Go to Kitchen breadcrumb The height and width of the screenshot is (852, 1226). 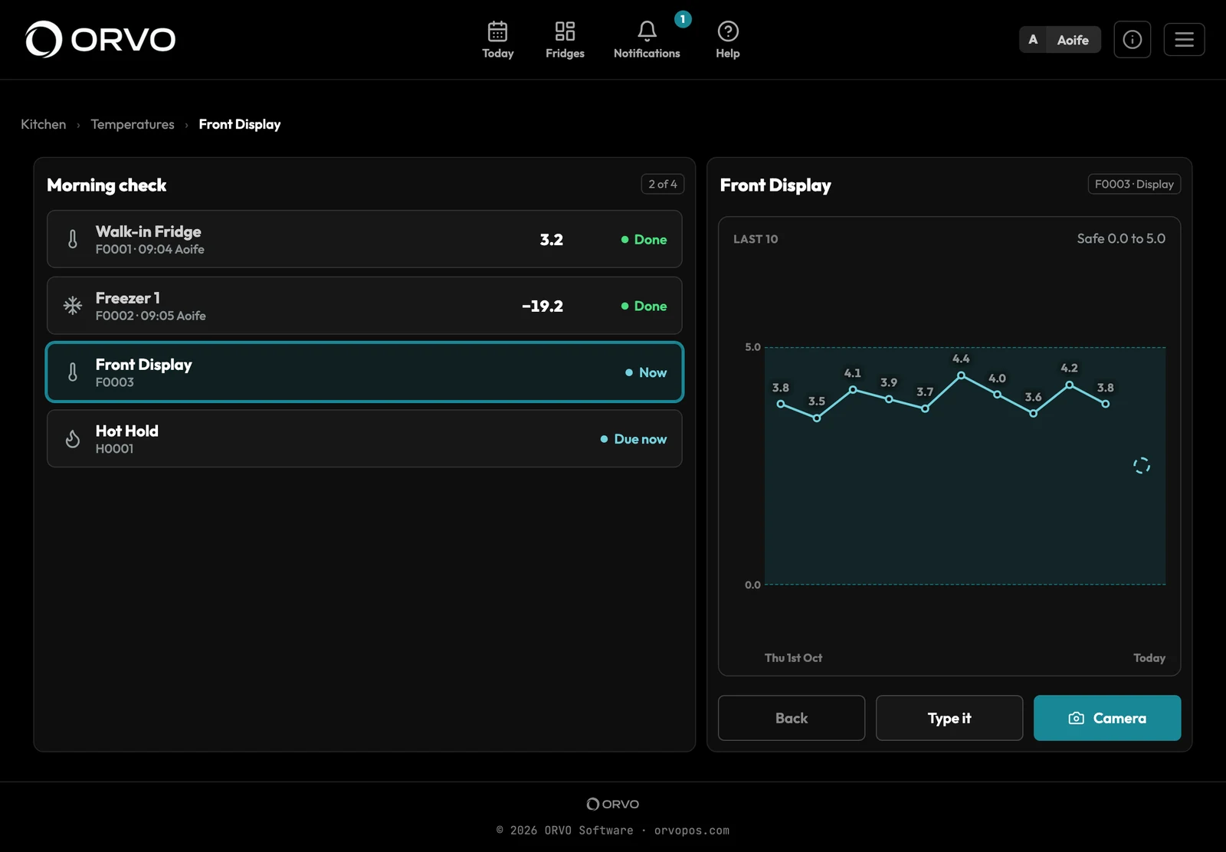pos(43,124)
